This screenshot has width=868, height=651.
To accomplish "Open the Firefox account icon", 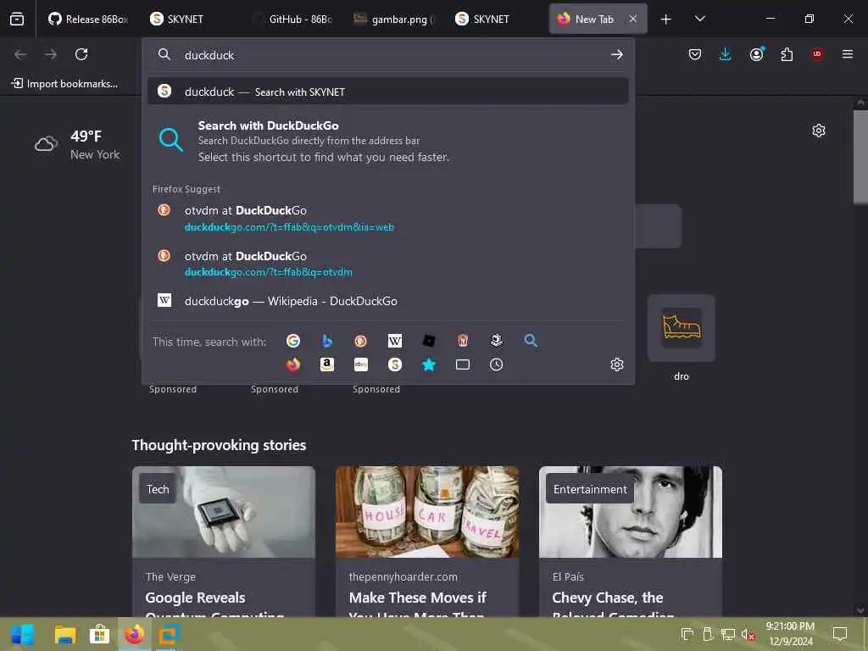I will pyautogui.click(x=756, y=54).
